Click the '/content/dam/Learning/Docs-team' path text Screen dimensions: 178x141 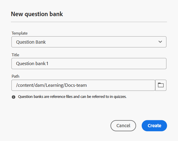51,85
